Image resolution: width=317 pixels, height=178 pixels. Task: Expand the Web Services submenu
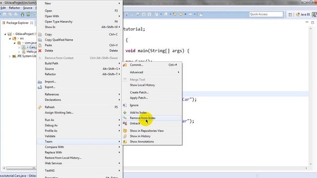[80, 163]
